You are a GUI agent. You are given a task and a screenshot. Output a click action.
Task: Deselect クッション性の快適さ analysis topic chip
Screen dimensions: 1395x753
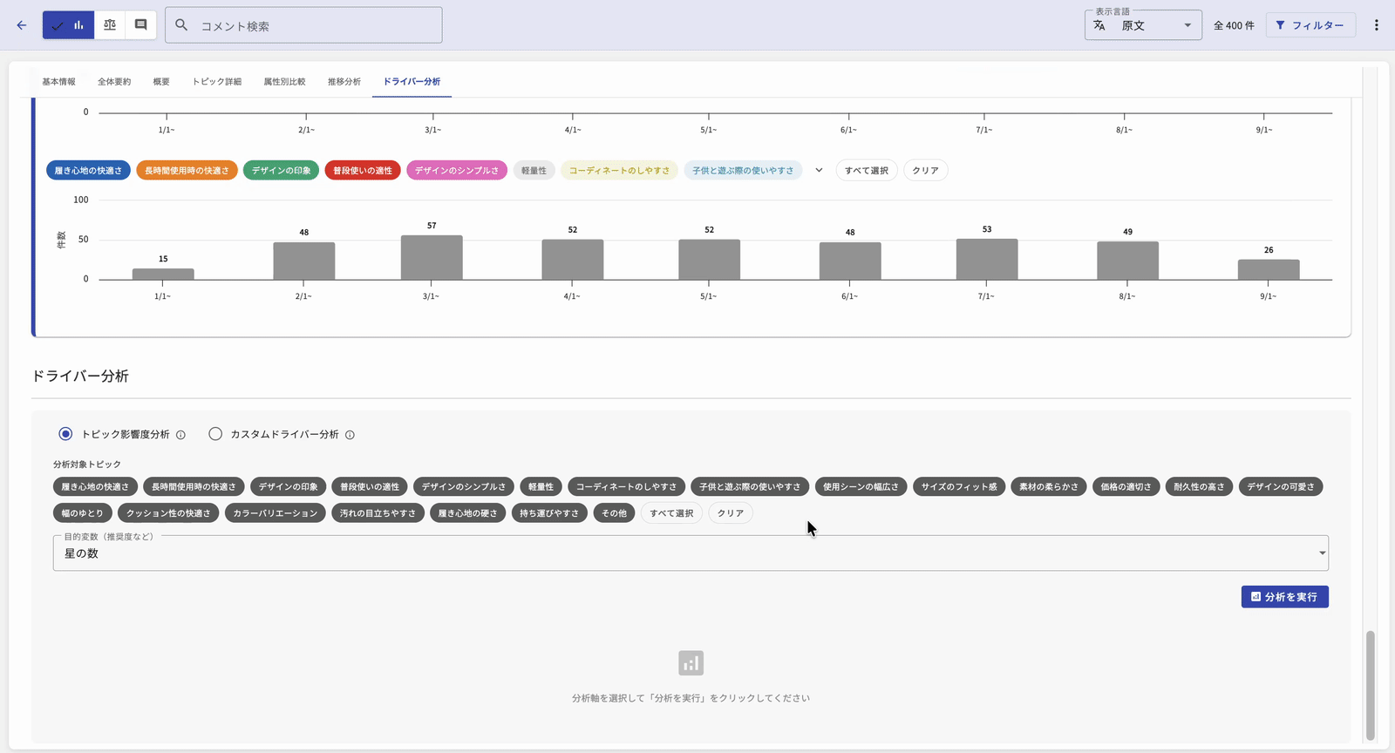[x=168, y=513]
